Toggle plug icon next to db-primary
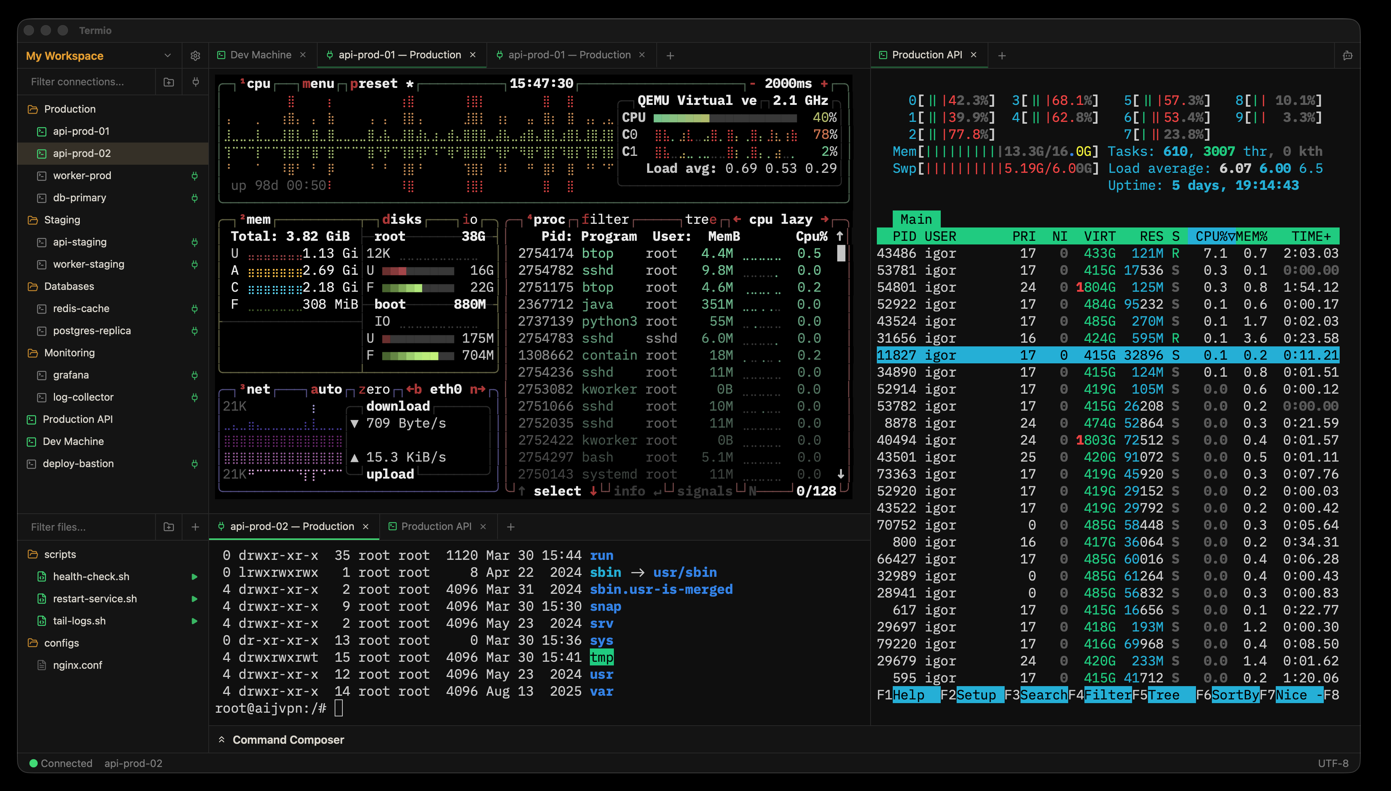Image resolution: width=1391 pixels, height=791 pixels. point(194,198)
